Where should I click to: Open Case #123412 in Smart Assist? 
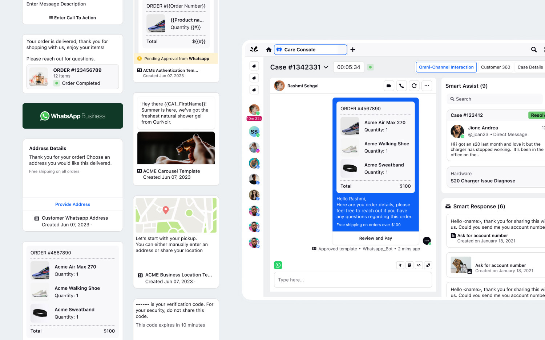point(467,115)
